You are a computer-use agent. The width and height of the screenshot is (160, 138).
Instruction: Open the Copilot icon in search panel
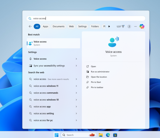tap(142, 27)
